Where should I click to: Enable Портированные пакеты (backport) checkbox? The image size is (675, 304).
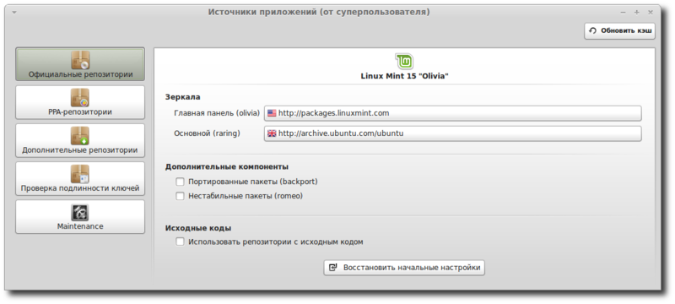pyautogui.click(x=180, y=182)
